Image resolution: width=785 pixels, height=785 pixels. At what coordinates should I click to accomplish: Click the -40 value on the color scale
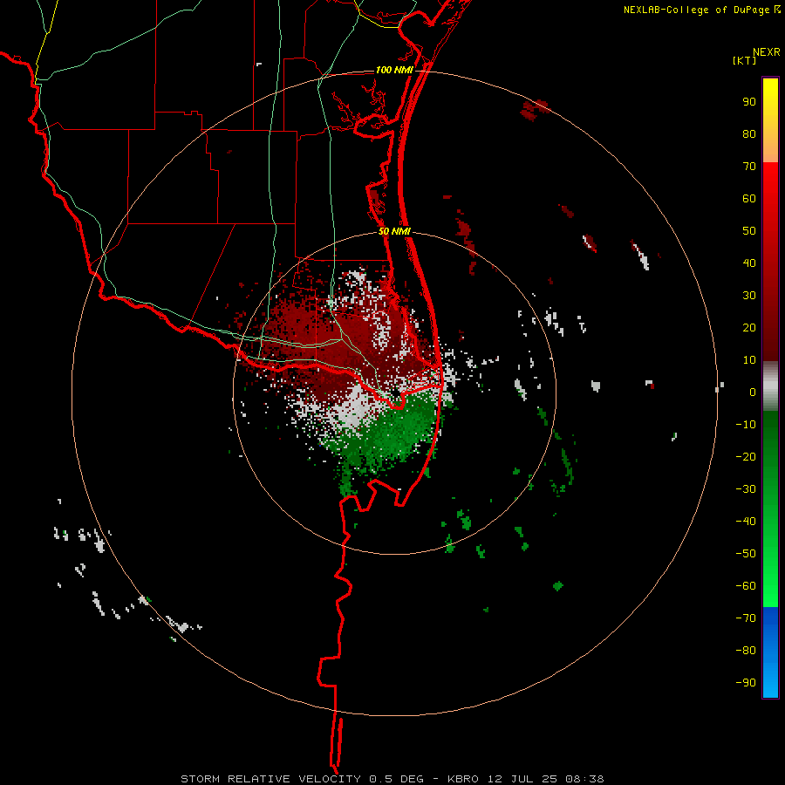point(746,522)
